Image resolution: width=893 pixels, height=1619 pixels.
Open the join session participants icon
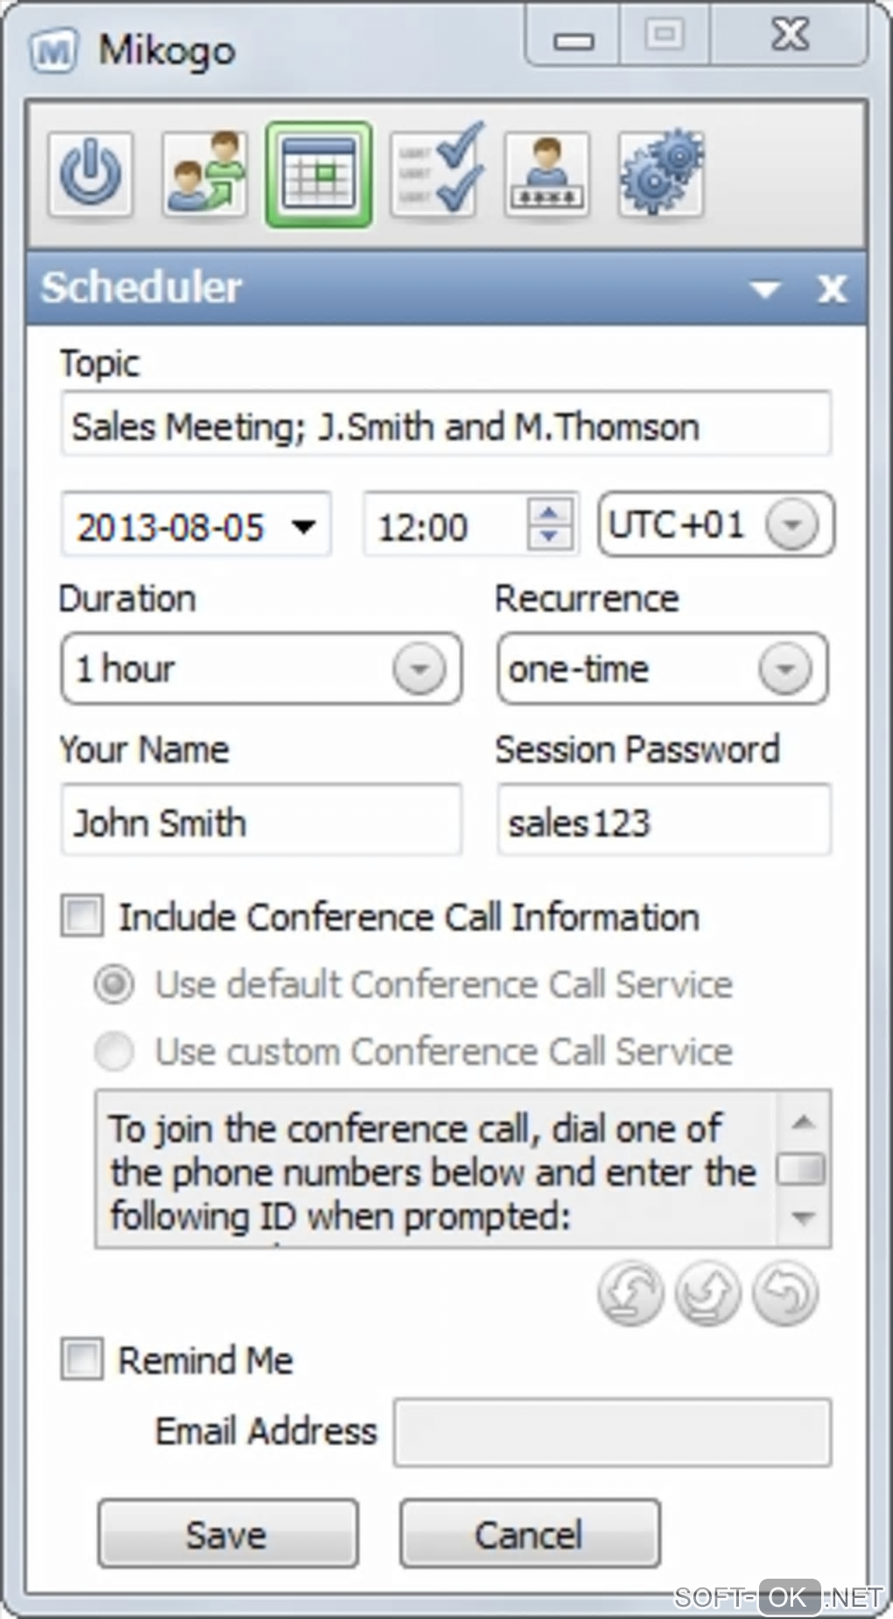[x=205, y=174]
